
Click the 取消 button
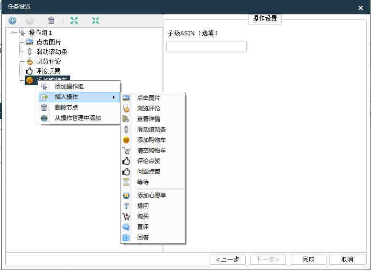347,260
